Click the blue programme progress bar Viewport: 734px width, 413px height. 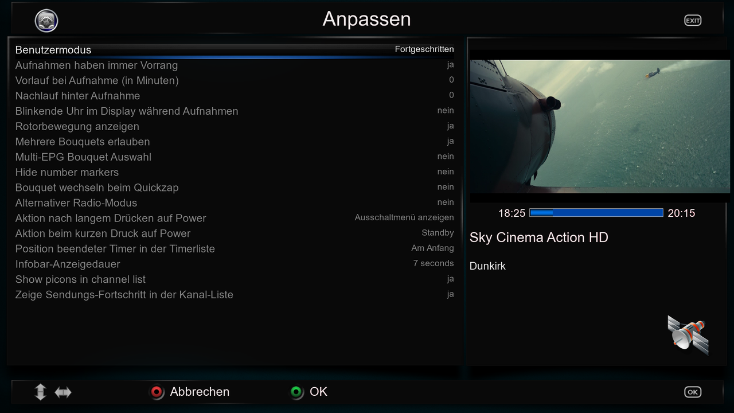pyautogui.click(x=596, y=213)
